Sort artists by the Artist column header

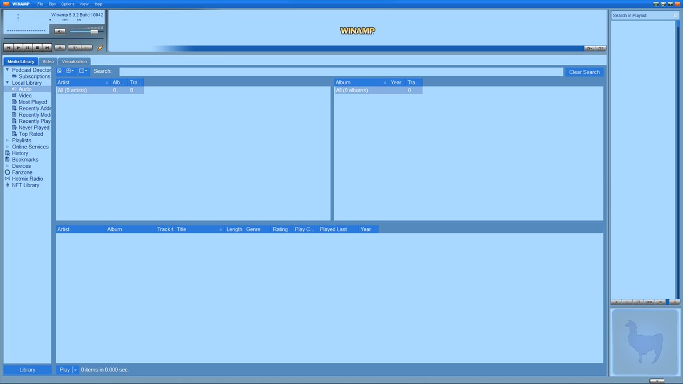coord(83,82)
